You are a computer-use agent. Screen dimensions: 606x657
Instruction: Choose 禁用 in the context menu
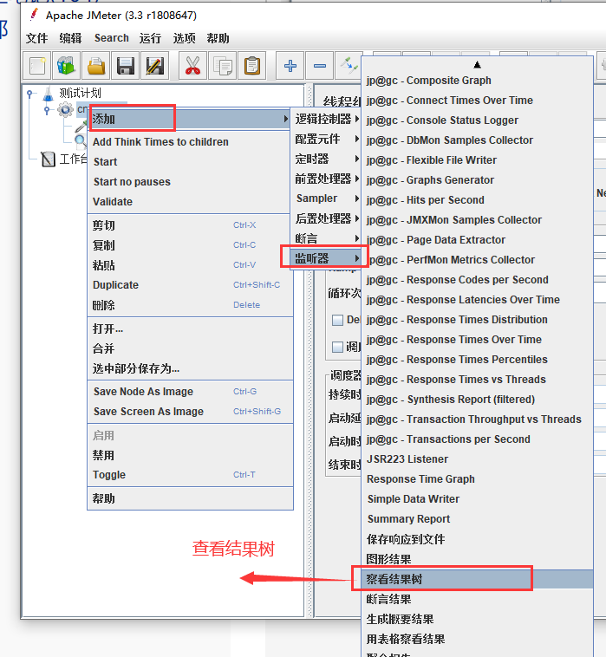(190, 455)
